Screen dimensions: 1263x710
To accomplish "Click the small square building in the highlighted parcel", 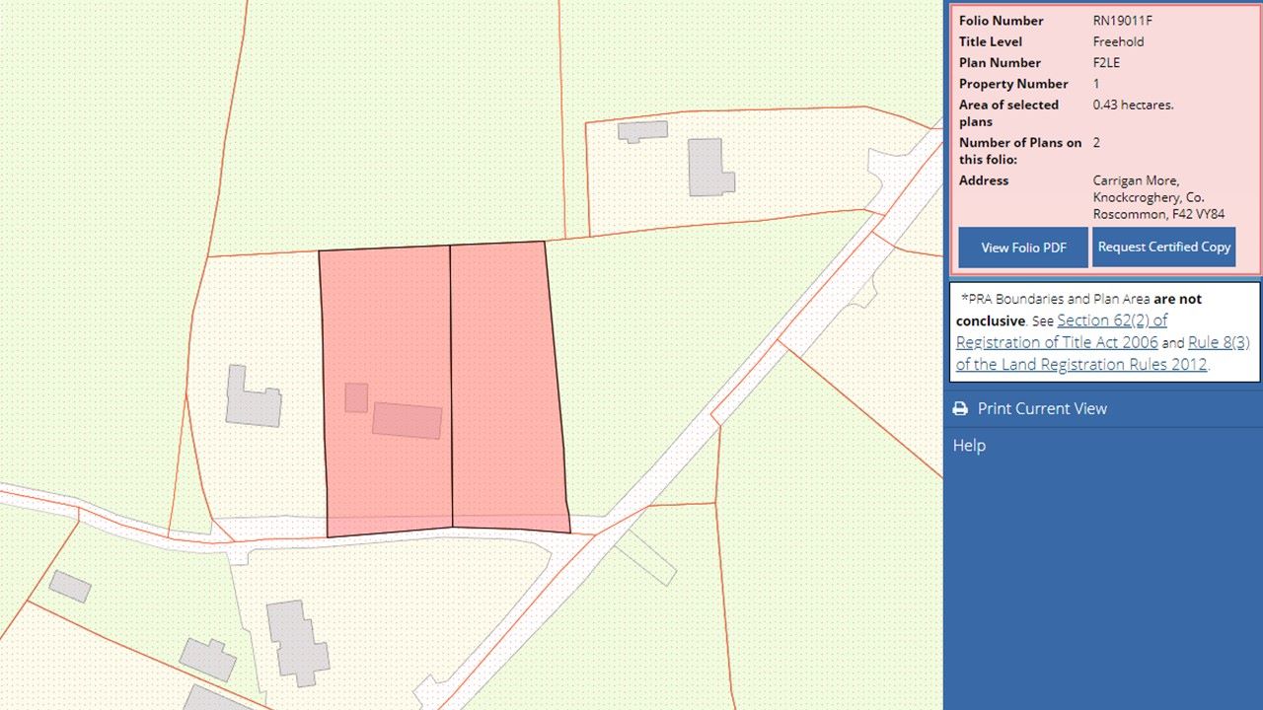I will [x=356, y=397].
